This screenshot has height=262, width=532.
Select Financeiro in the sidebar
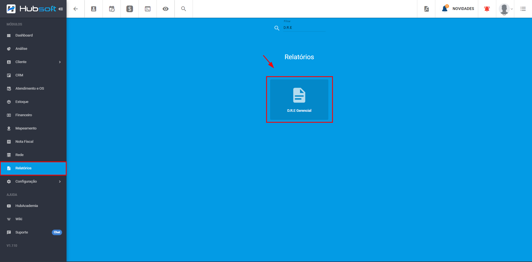point(24,115)
